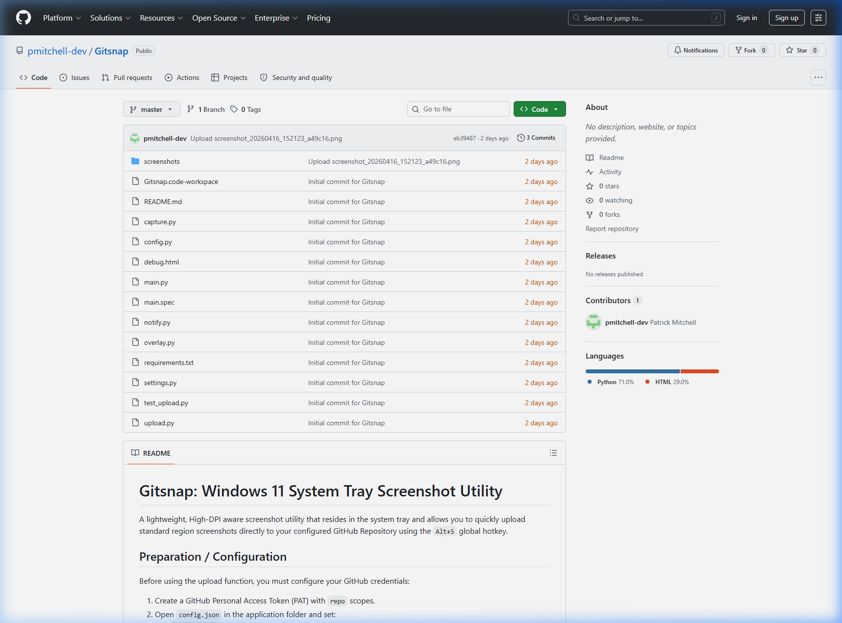Toggle the README outline list icon
842x623 pixels.
pos(553,453)
